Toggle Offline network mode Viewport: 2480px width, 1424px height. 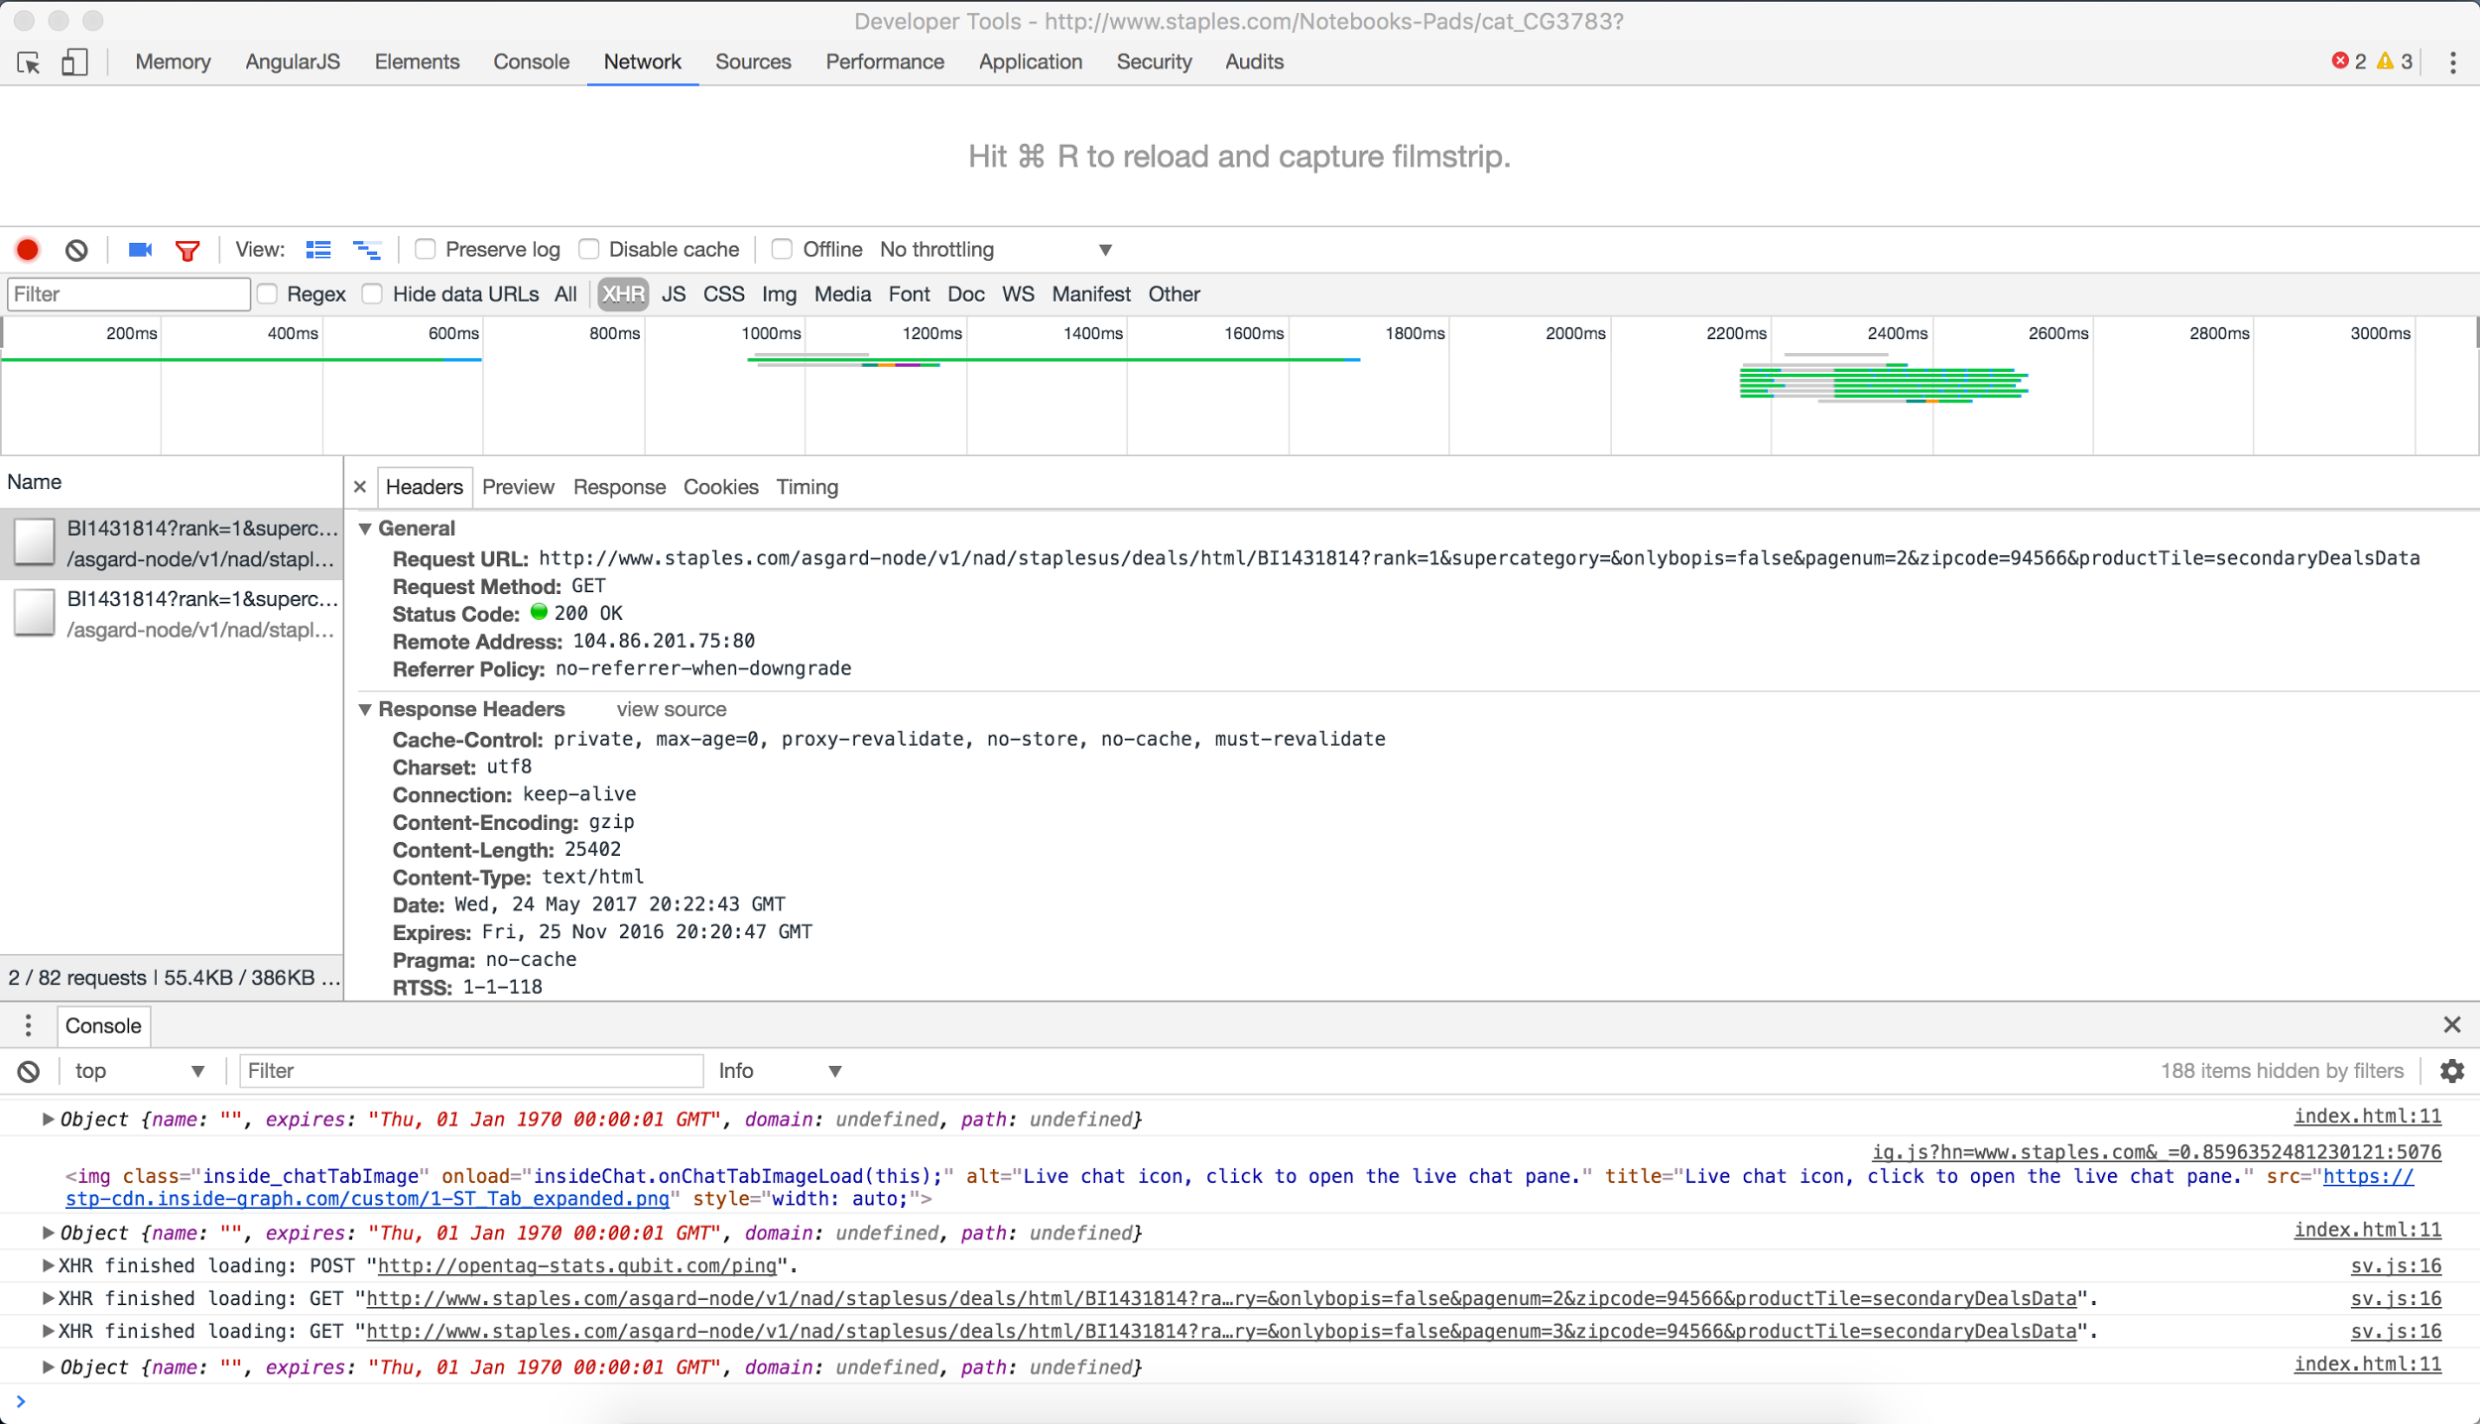point(782,249)
